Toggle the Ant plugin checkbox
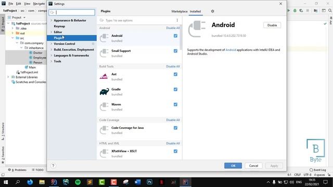Viewport: 333px width, 187px height. [x=175, y=74]
